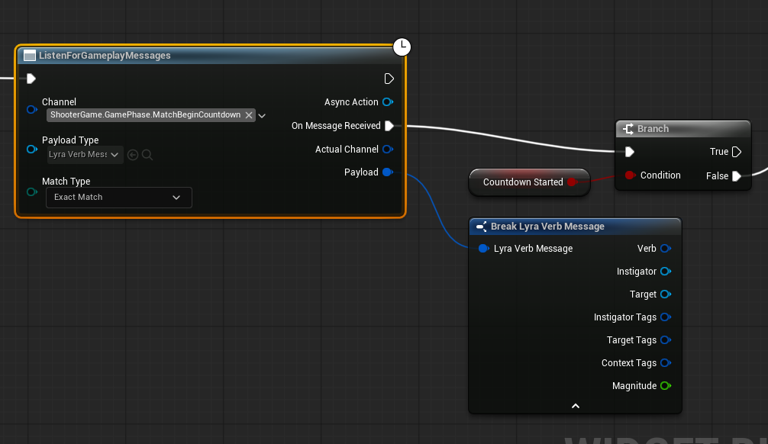Click the Branch True output pin

(x=737, y=152)
